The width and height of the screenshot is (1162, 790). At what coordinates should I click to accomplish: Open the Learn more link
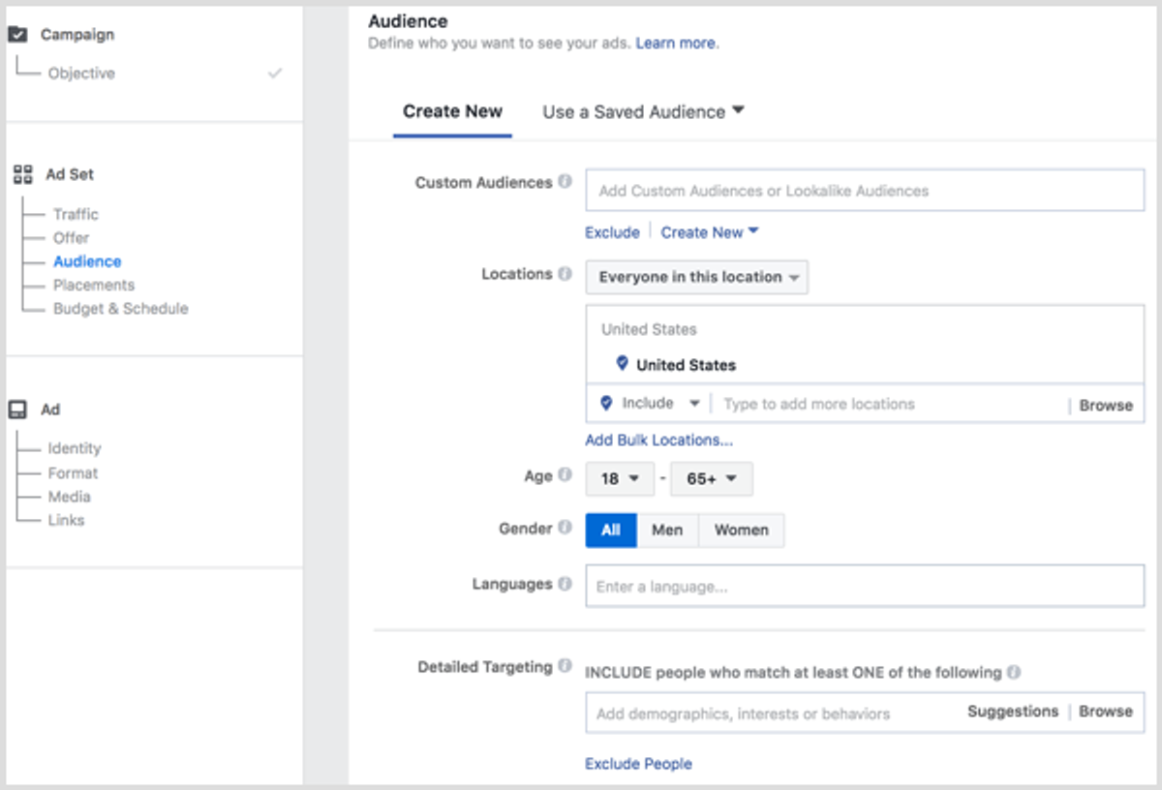tap(676, 43)
